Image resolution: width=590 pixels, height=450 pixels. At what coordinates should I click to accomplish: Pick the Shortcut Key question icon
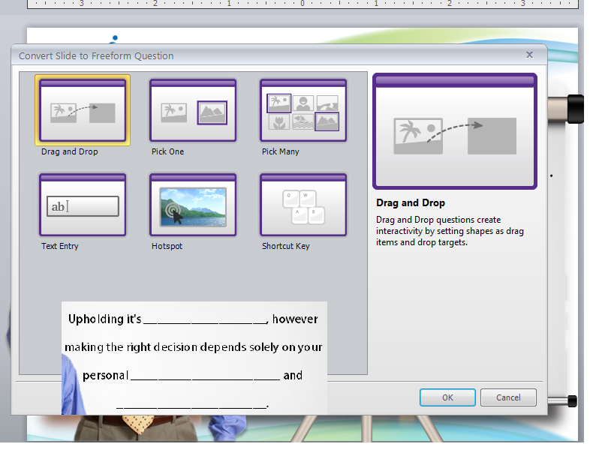pos(303,205)
